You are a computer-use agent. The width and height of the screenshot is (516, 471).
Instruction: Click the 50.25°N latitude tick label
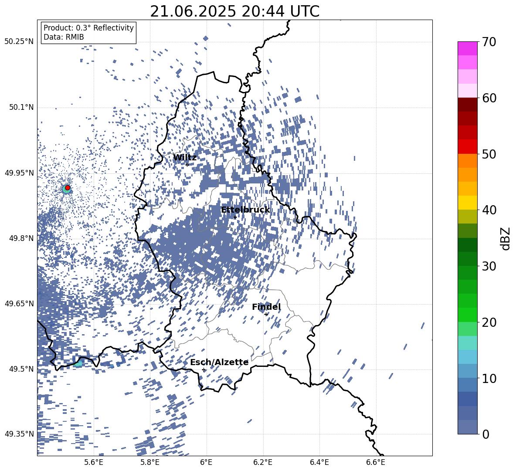tap(19, 42)
